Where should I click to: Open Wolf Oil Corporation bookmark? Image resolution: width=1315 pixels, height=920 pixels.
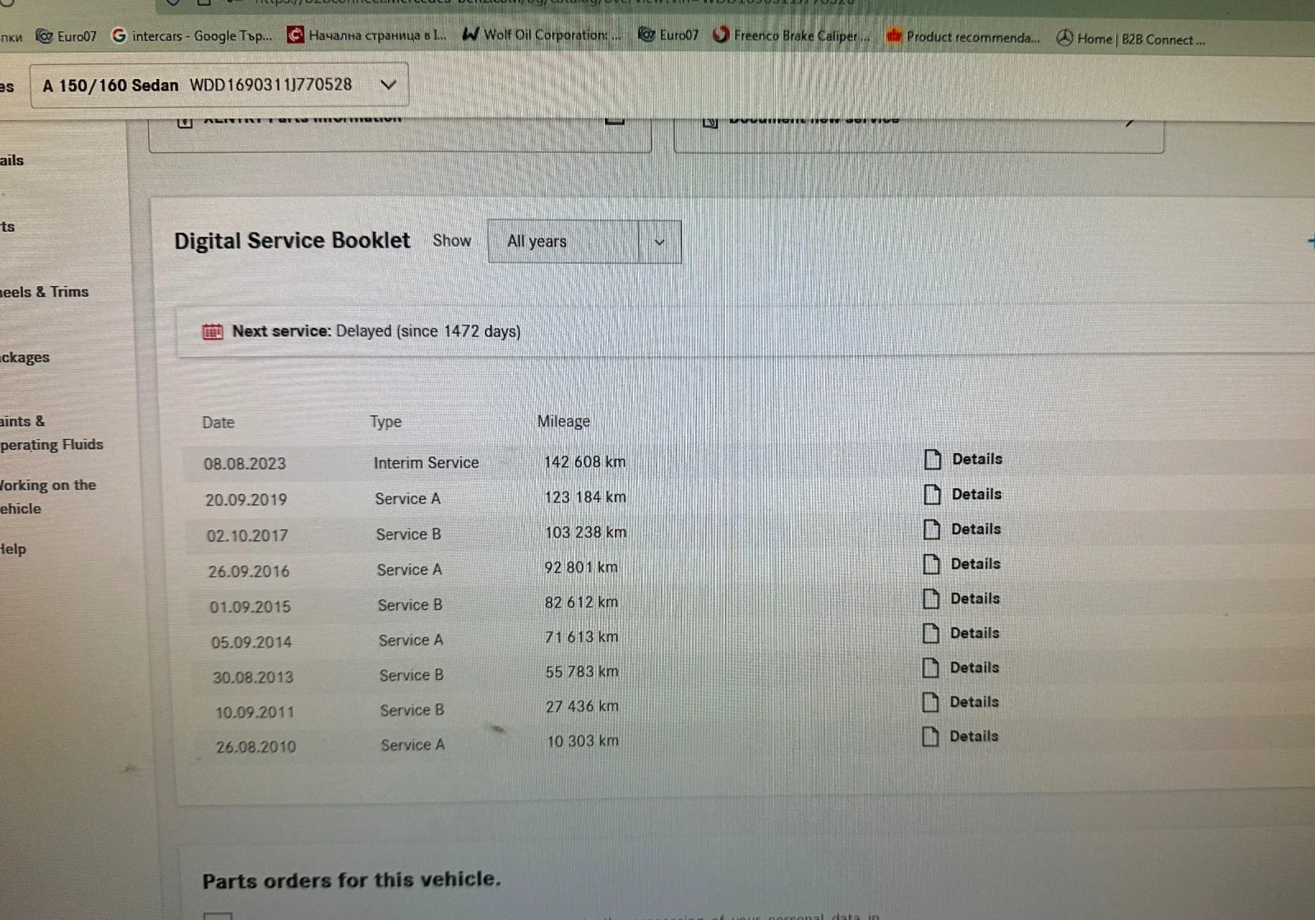(542, 35)
